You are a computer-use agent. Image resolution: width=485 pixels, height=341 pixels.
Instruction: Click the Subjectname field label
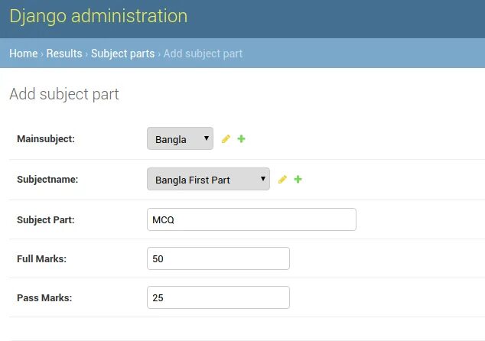[47, 180]
